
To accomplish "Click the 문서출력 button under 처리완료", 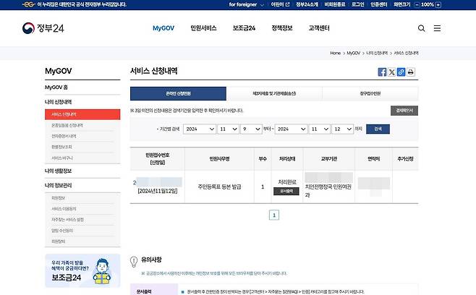I will pos(286,191).
